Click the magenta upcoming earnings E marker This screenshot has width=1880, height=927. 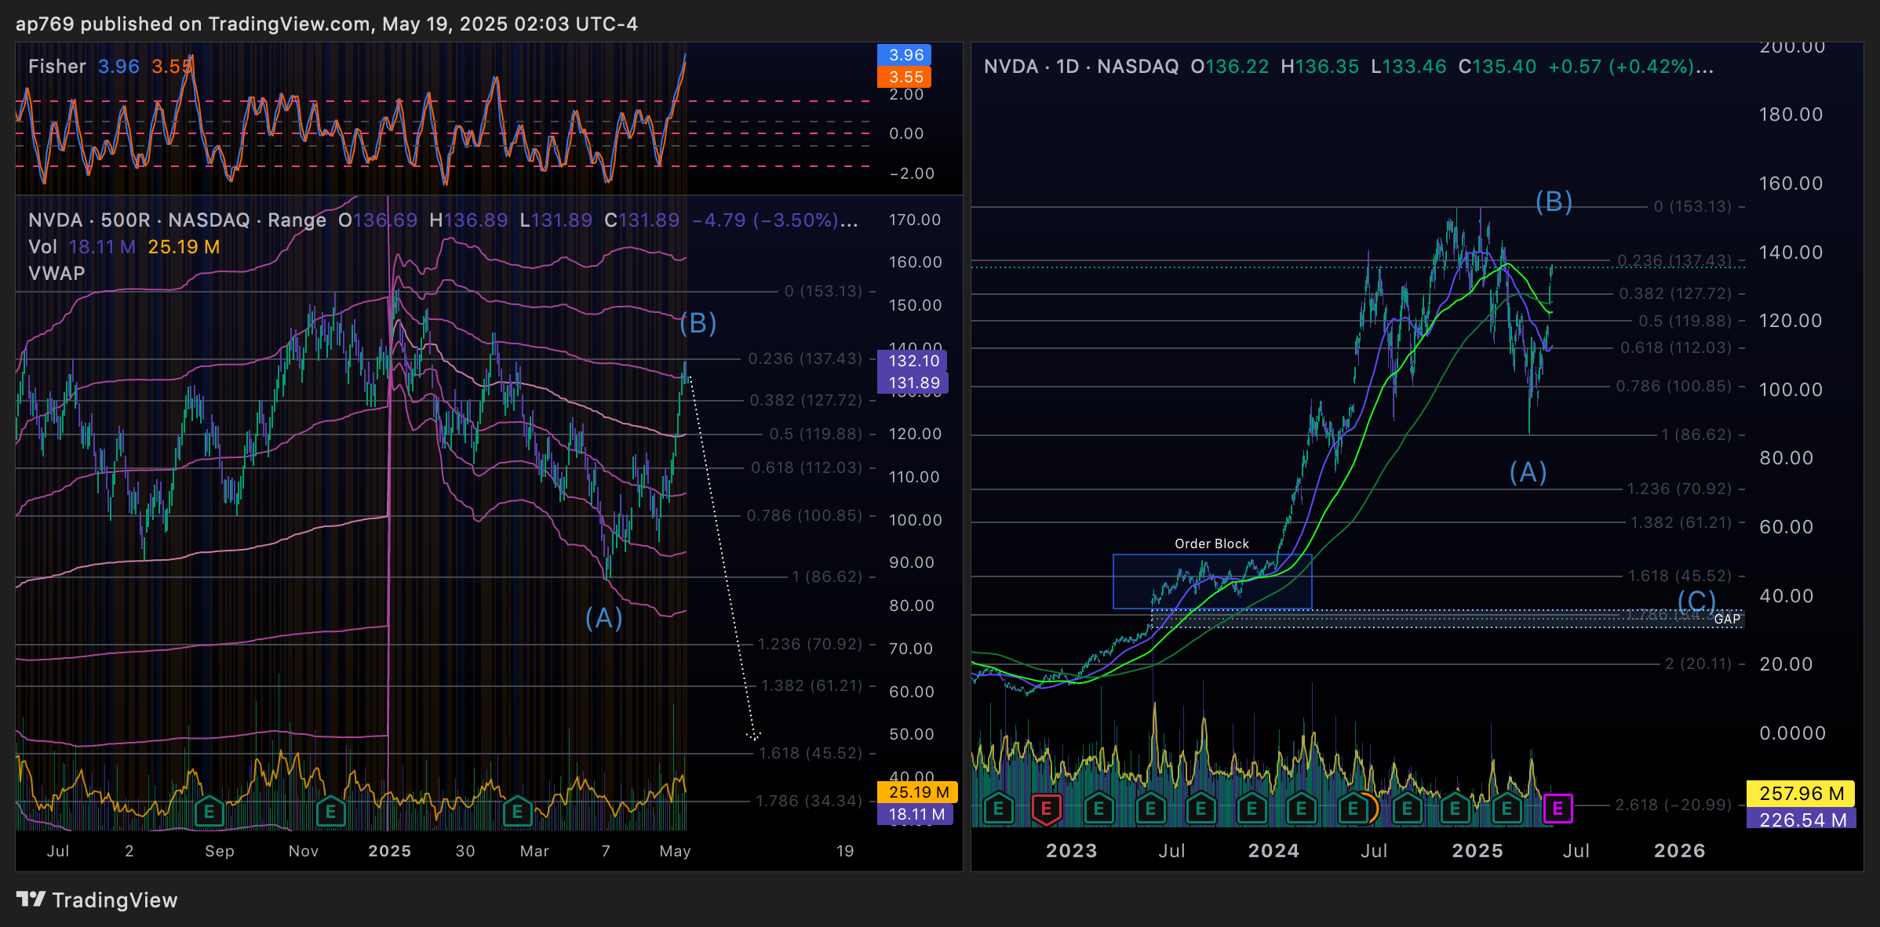point(1558,808)
